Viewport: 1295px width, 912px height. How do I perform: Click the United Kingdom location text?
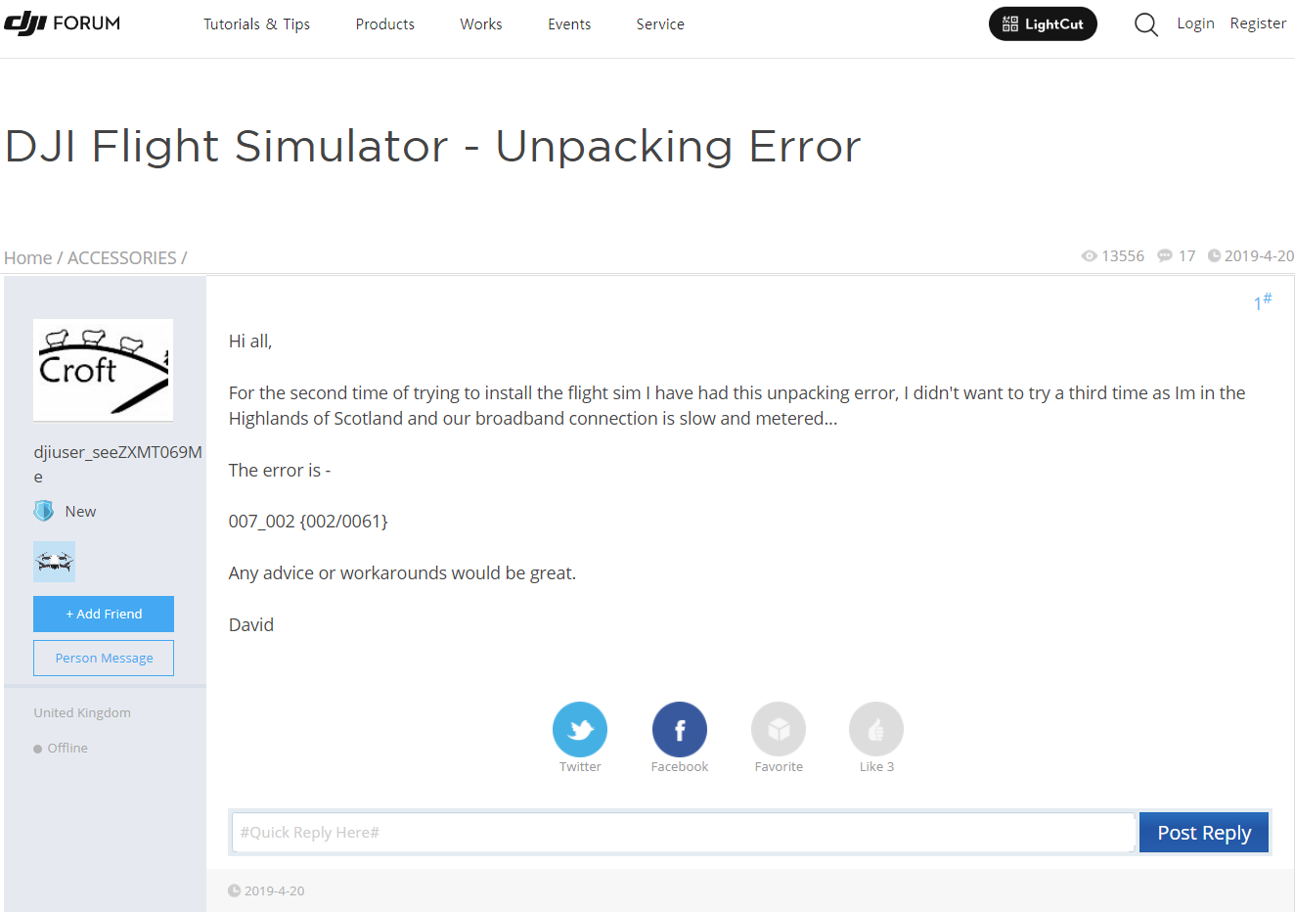[x=82, y=712]
